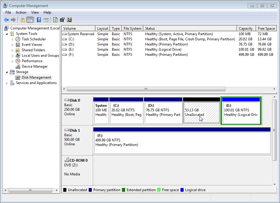Click the Shared Folders icon

(x=18, y=50)
